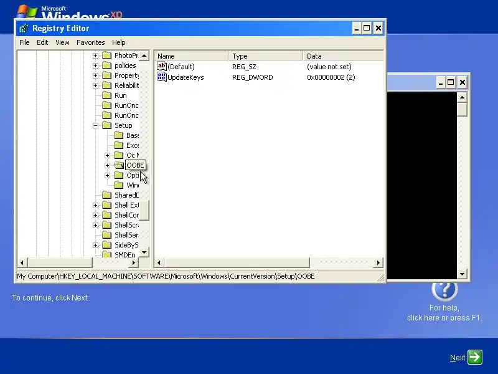
Task: Click the values pane scroll left arrow
Action: tap(159, 262)
